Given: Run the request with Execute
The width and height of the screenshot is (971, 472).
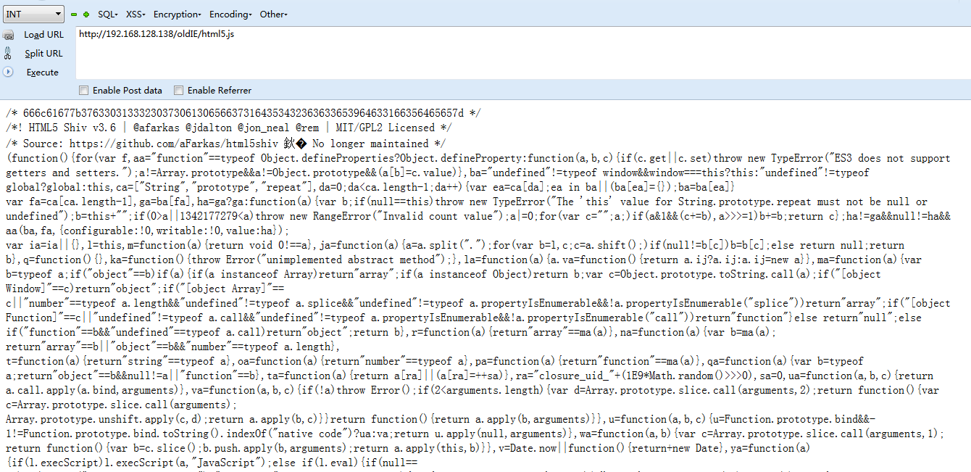Looking at the screenshot, I should coord(31,73).
